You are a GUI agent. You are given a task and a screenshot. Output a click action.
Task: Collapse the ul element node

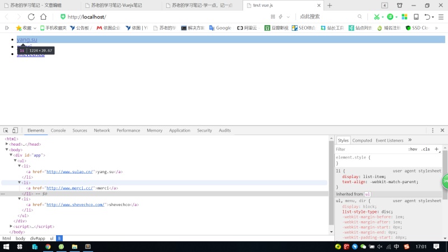pos(16,160)
